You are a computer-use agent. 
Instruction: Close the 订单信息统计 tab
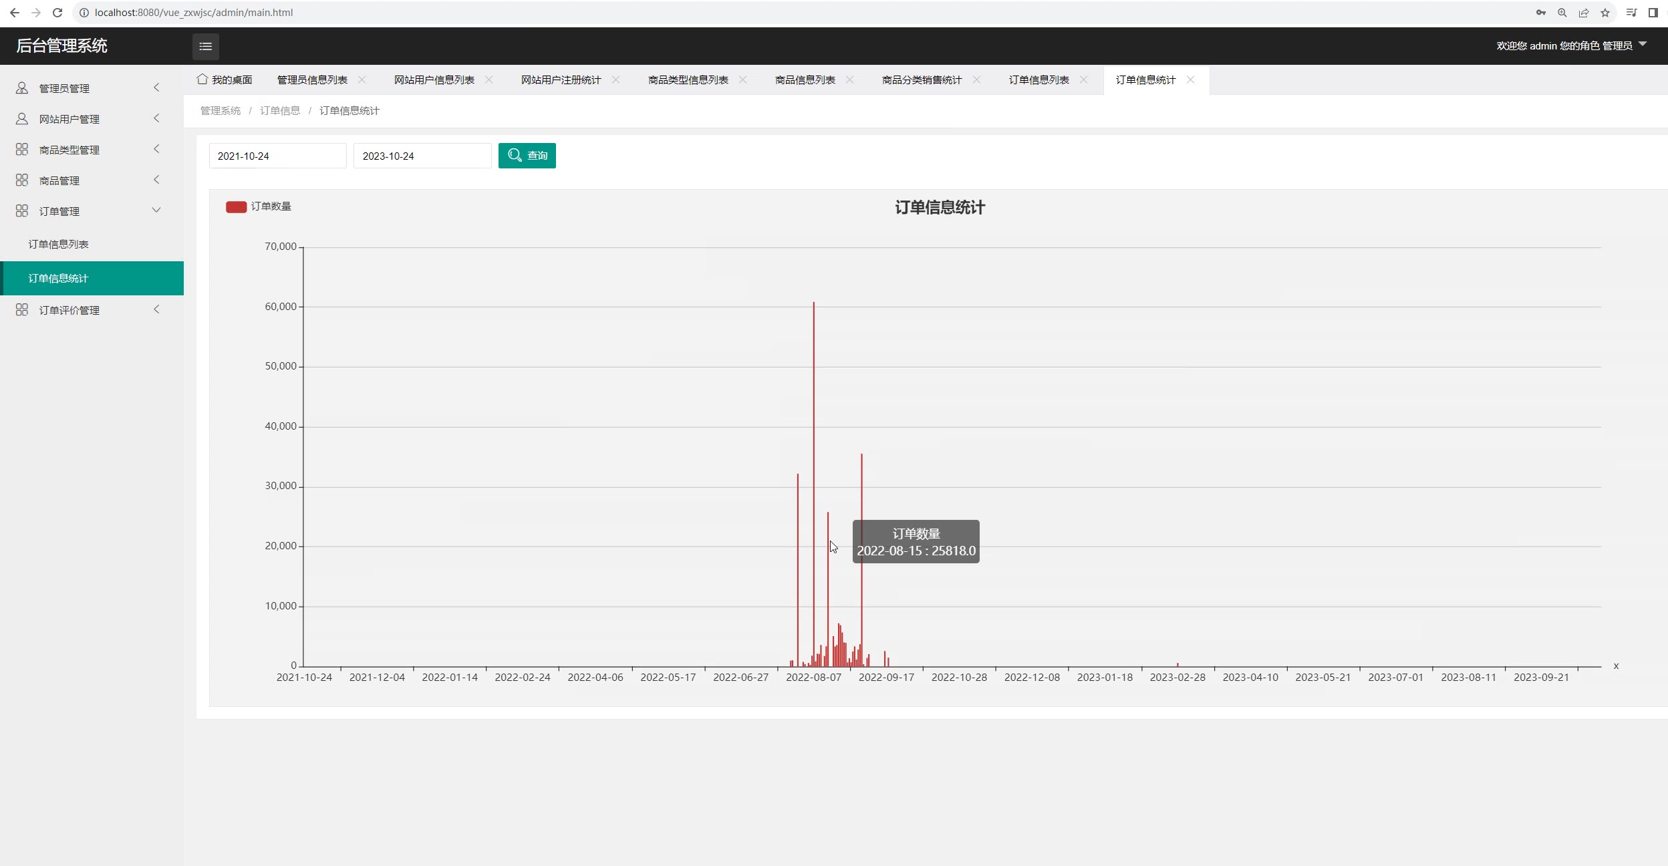pos(1190,80)
